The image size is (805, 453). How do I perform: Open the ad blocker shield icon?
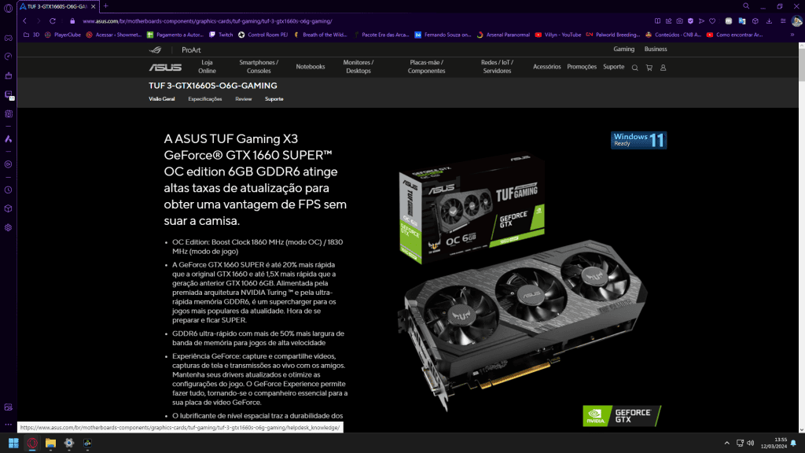pyautogui.click(x=690, y=21)
